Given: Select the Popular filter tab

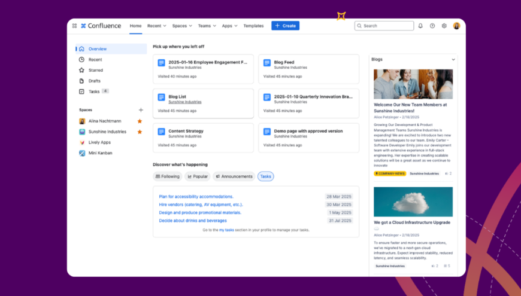Looking at the screenshot, I should point(198,176).
